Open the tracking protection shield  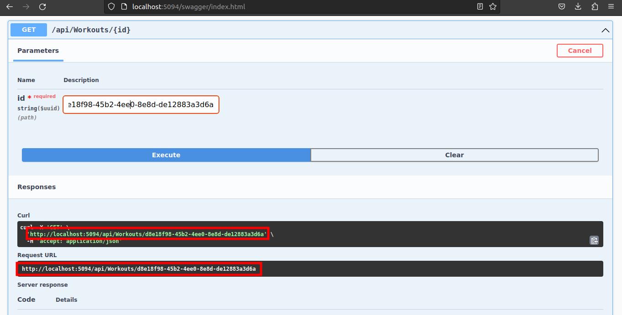111,7
